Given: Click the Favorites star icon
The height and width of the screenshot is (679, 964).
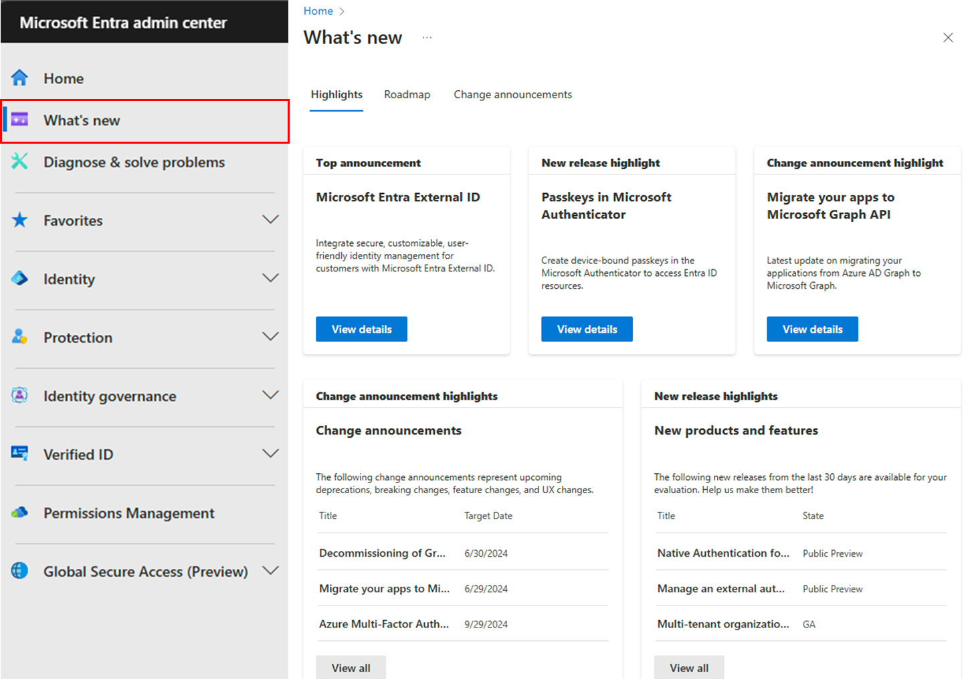Looking at the screenshot, I should (x=19, y=220).
